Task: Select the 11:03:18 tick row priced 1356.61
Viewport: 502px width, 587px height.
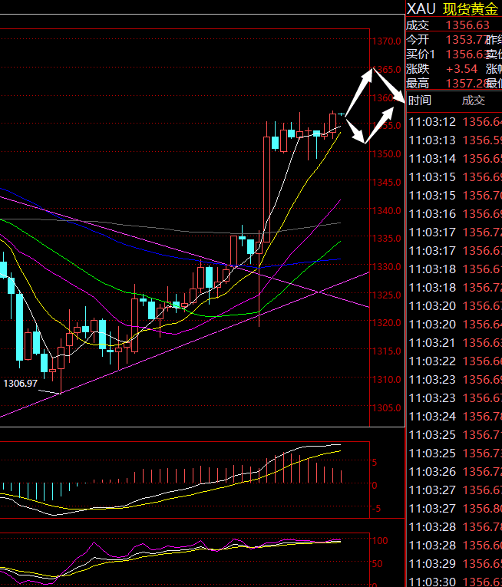Action: 454,269
